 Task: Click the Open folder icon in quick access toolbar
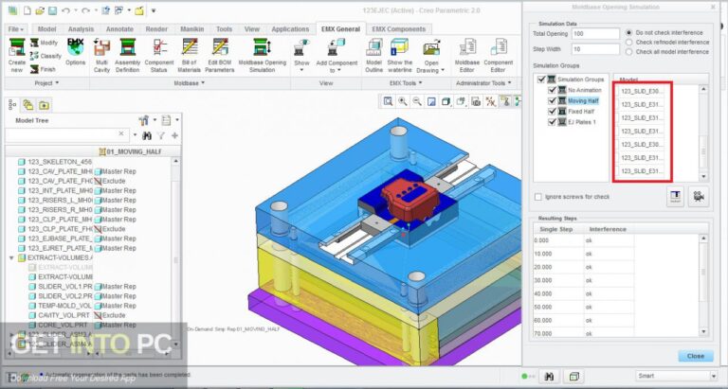[40, 10]
